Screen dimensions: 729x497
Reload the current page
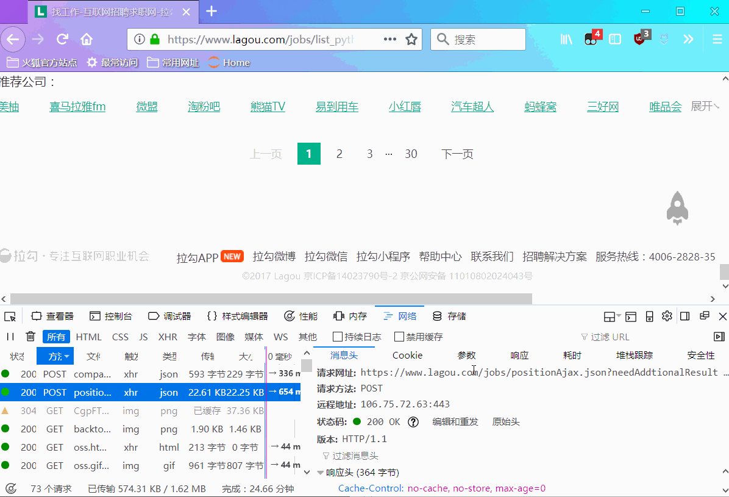click(62, 40)
